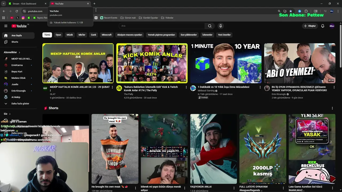342x192 pixels.
Task: Open the YouTube guide hamburger menu
Action: (6, 26)
